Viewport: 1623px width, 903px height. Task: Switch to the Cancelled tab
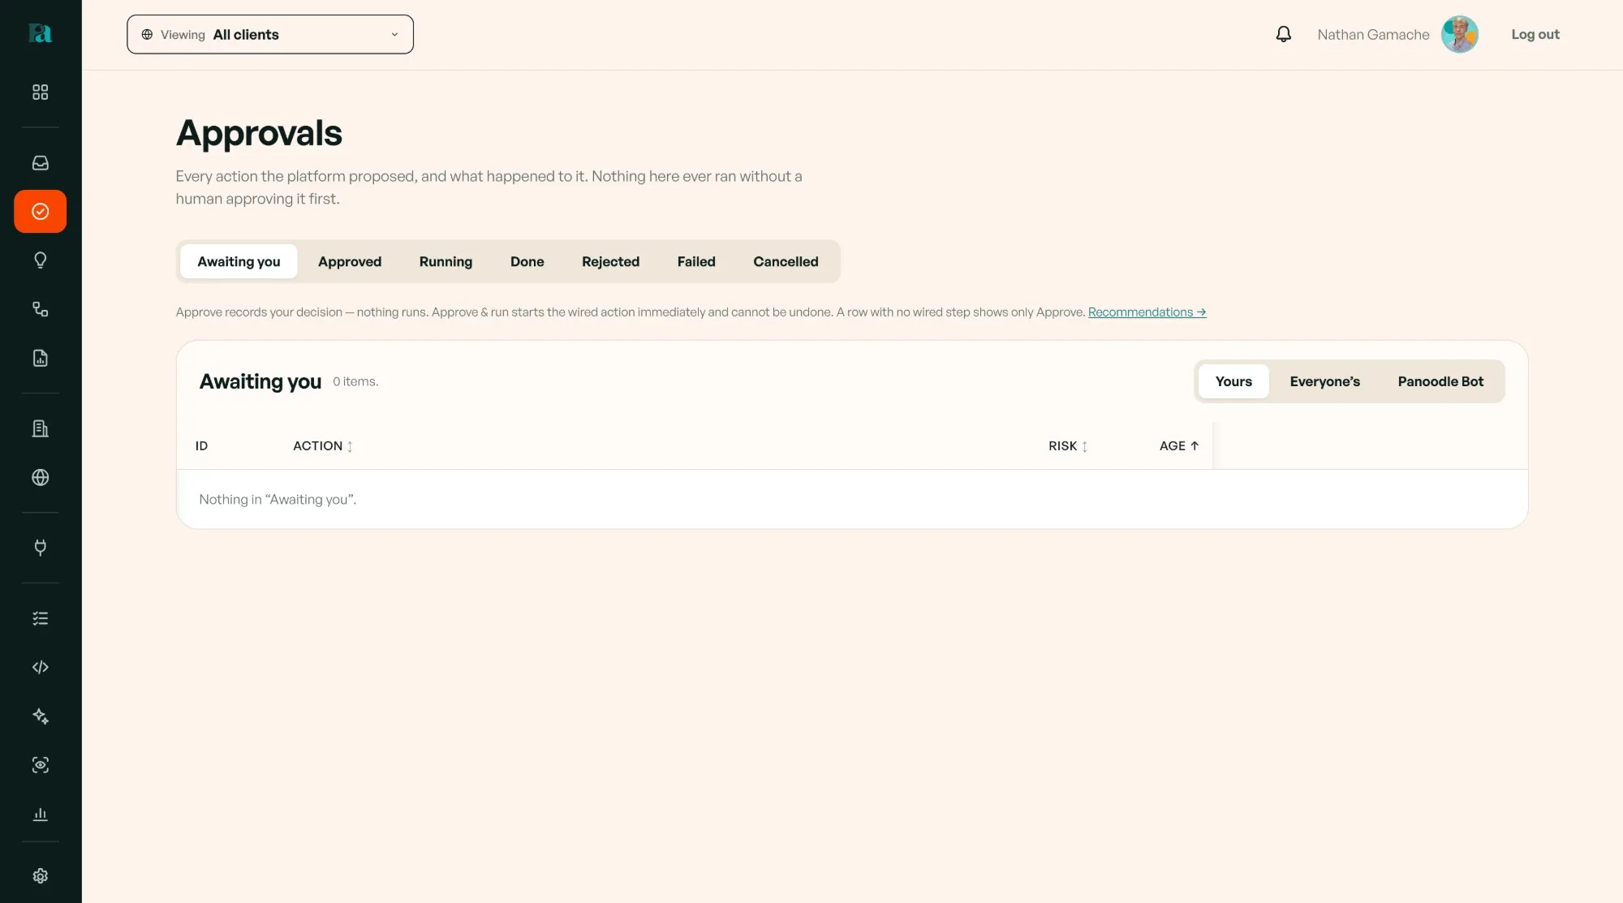point(786,261)
